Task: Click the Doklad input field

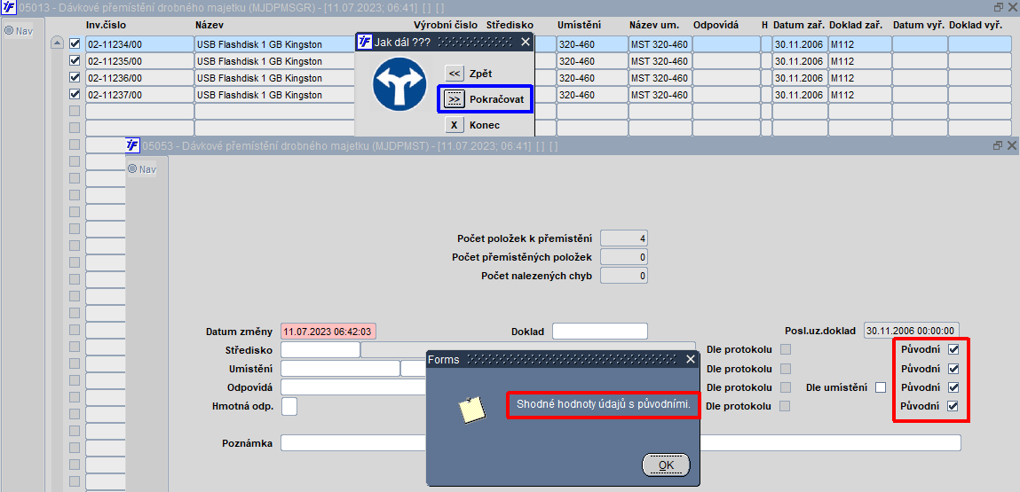Action: click(x=600, y=331)
